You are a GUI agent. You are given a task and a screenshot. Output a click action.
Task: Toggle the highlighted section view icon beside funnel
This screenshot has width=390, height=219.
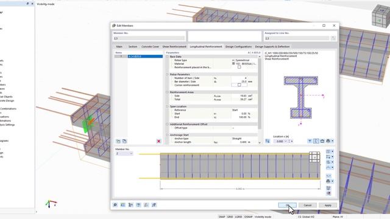click(x=316, y=141)
